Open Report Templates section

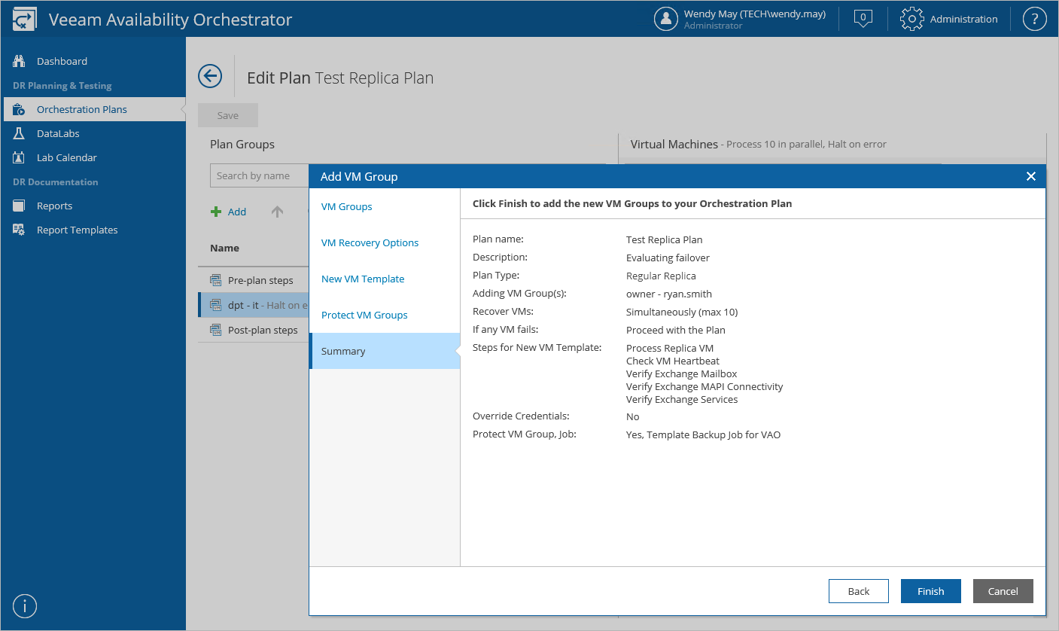77,230
